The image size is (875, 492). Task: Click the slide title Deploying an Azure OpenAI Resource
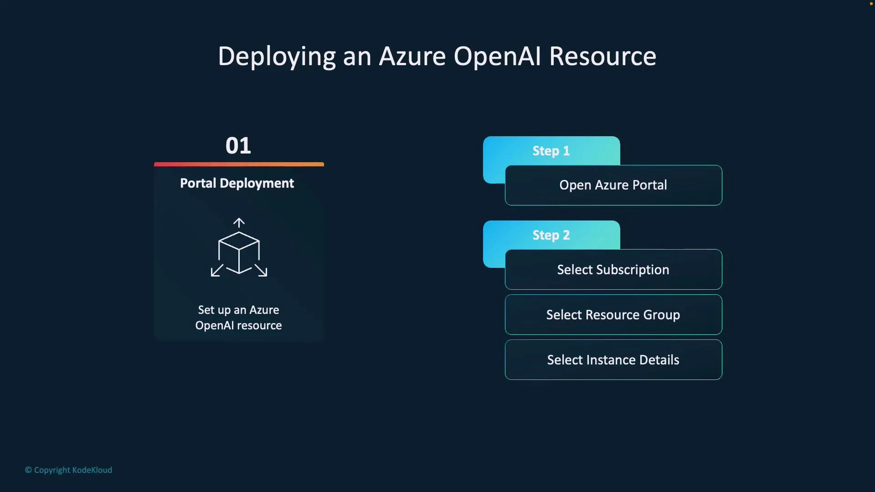pos(437,56)
